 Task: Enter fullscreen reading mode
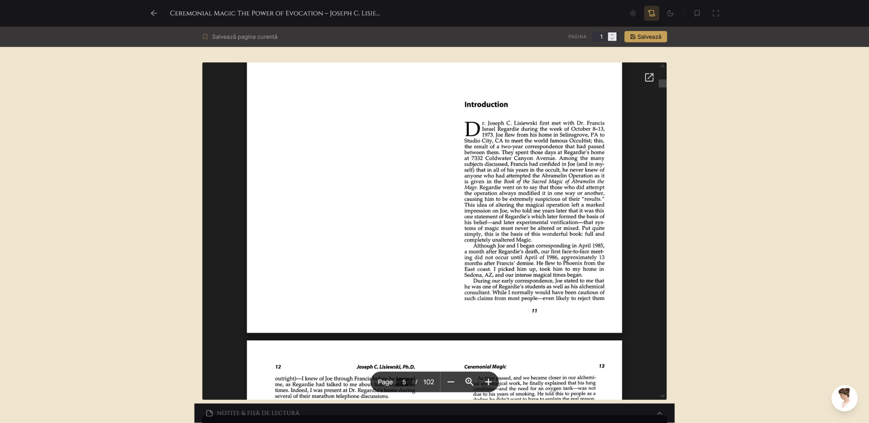coord(716,13)
